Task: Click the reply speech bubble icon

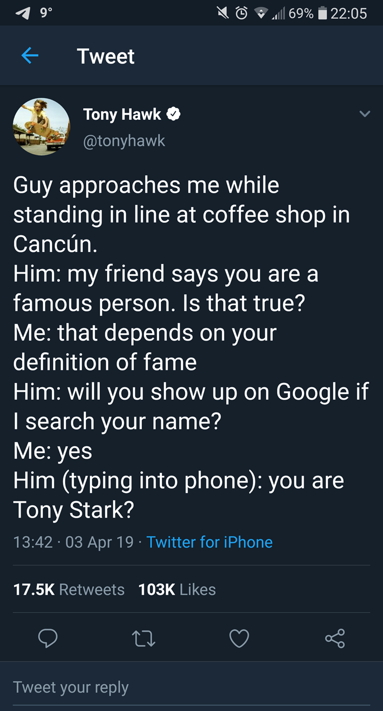Action: tap(49, 638)
